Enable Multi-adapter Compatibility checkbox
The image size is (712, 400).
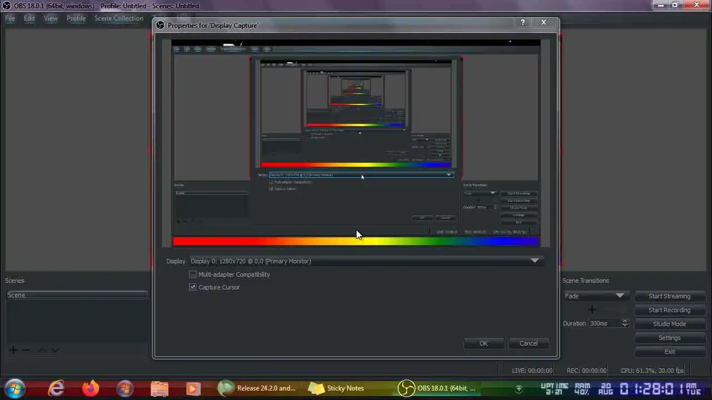(192, 274)
